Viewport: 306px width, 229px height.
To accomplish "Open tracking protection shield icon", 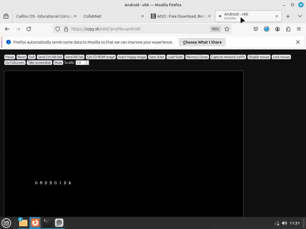I will (58, 29).
